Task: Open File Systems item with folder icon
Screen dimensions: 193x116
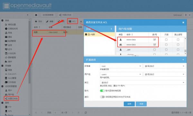Action: tap(10, 82)
